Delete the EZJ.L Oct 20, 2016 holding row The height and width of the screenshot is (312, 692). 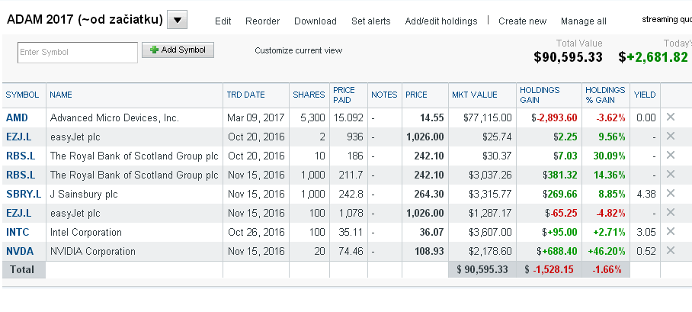pyautogui.click(x=671, y=136)
